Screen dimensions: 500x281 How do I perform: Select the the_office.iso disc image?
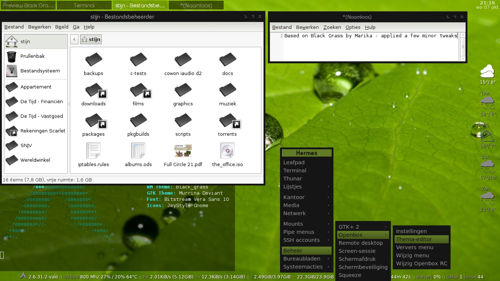(228, 151)
